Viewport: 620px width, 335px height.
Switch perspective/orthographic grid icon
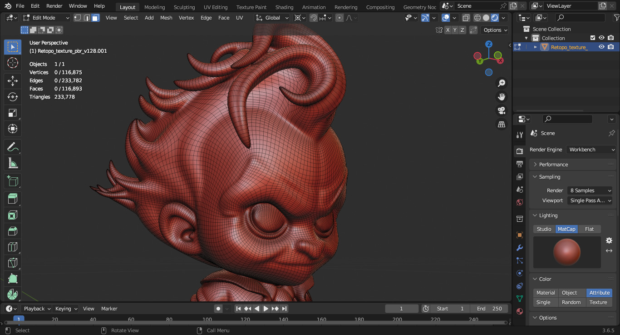pos(502,124)
